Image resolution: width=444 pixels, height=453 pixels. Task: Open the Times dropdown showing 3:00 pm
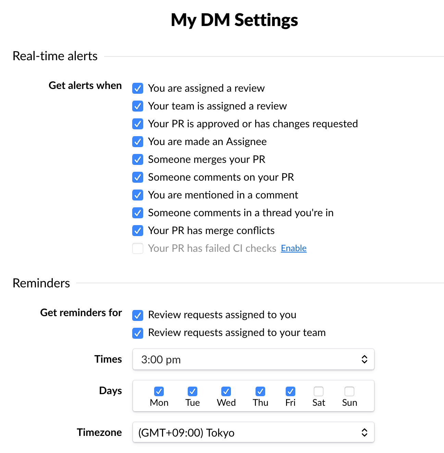click(253, 359)
